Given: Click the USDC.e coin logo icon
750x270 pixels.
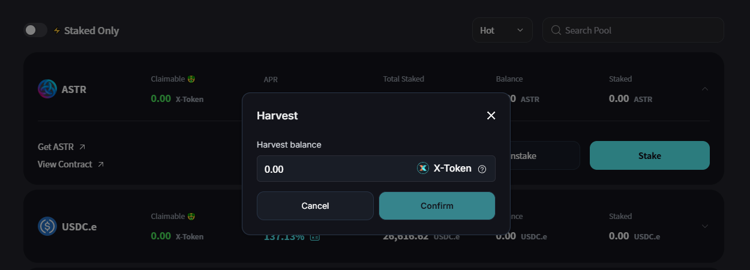Looking at the screenshot, I should click(x=47, y=226).
